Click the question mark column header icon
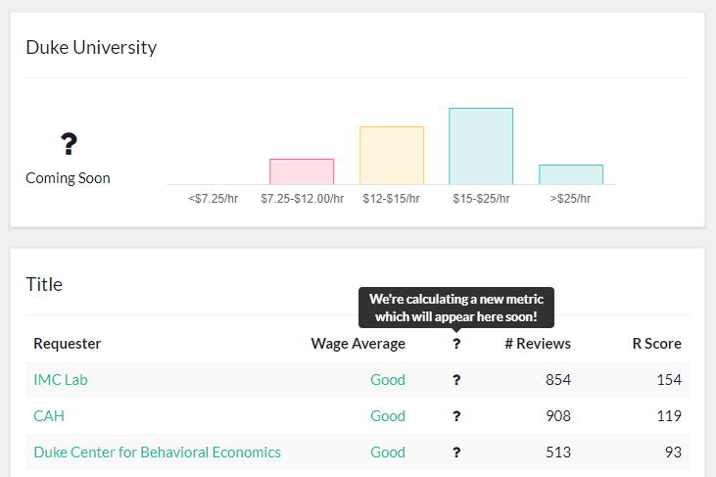The width and height of the screenshot is (716, 477). point(456,344)
